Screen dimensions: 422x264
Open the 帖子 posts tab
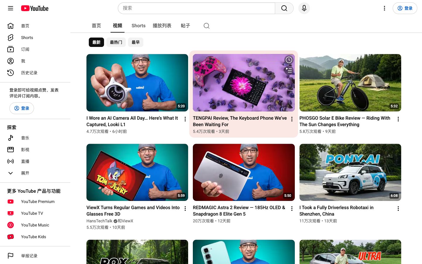[186, 26]
